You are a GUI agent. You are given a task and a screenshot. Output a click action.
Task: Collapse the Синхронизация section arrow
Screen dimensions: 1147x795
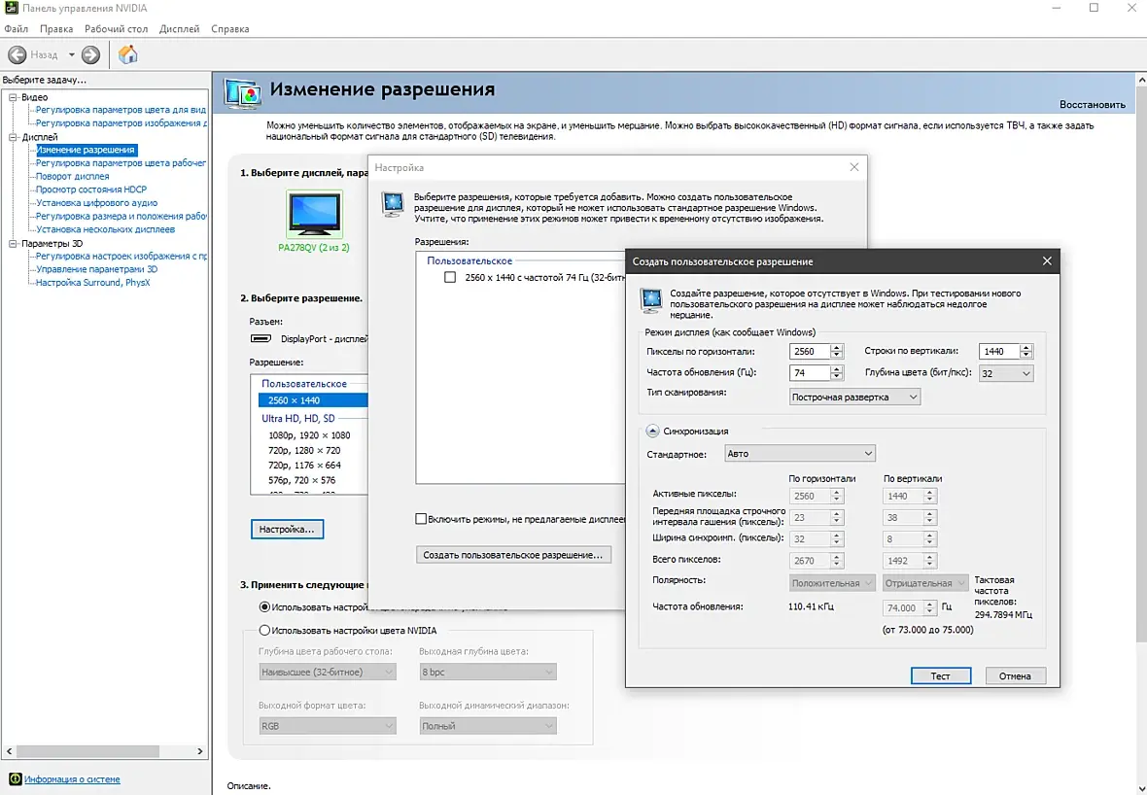coord(652,432)
